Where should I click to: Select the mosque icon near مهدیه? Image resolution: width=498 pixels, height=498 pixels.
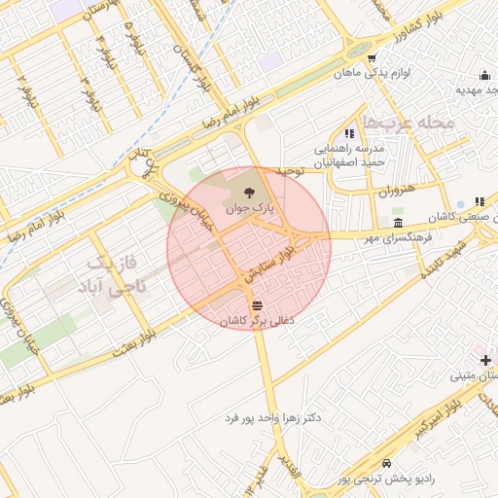point(484,75)
